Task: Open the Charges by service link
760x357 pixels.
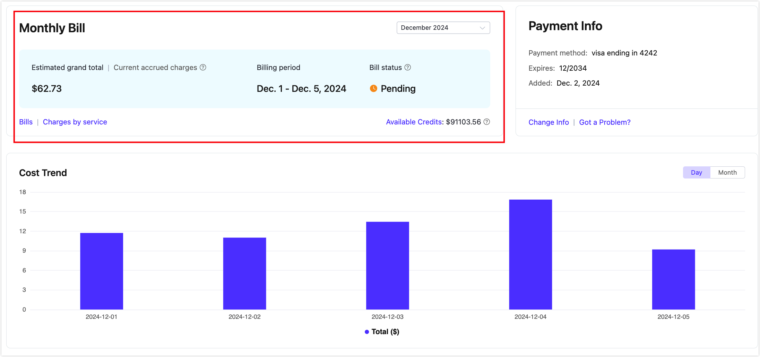Action: tap(75, 122)
